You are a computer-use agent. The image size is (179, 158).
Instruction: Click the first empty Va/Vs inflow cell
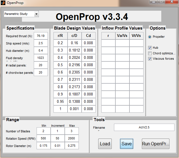pos(122,43)
